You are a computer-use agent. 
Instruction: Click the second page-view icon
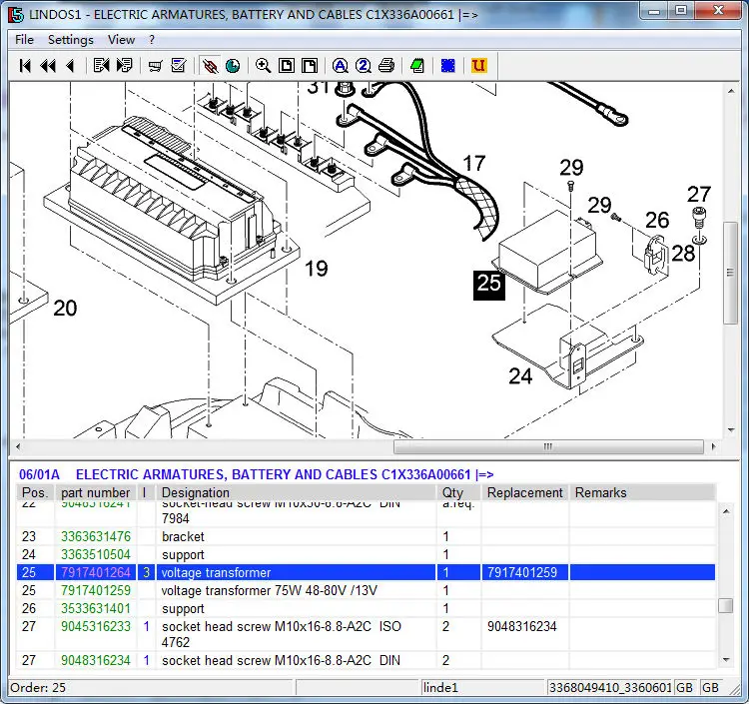(x=310, y=66)
